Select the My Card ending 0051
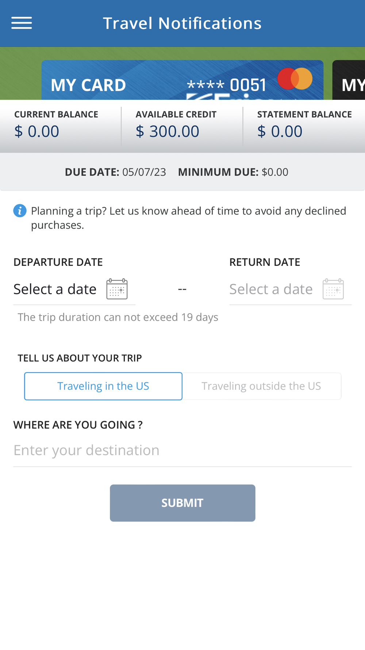 click(157, 82)
